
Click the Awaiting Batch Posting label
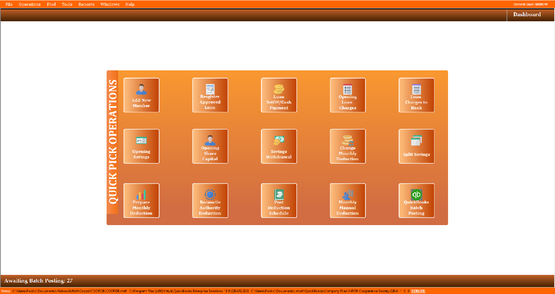38,281
